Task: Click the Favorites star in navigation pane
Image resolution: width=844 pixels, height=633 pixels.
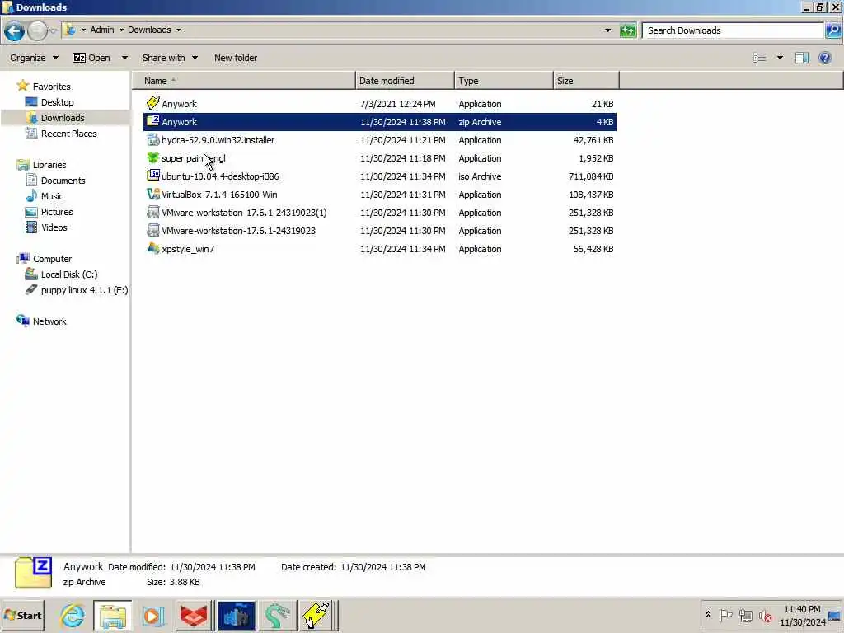Action: click(22, 86)
